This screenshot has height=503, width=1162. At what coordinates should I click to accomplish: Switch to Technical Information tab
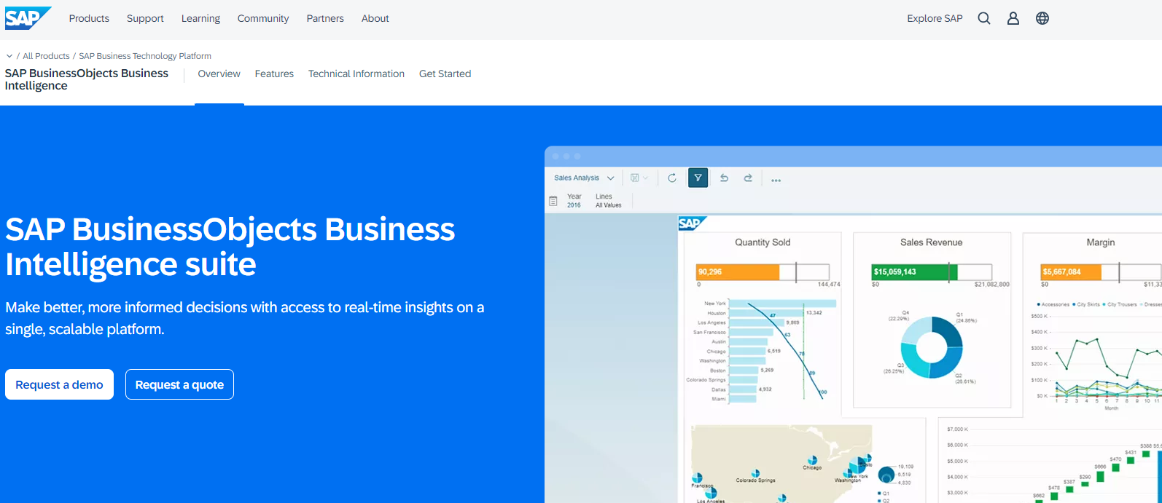tap(356, 74)
